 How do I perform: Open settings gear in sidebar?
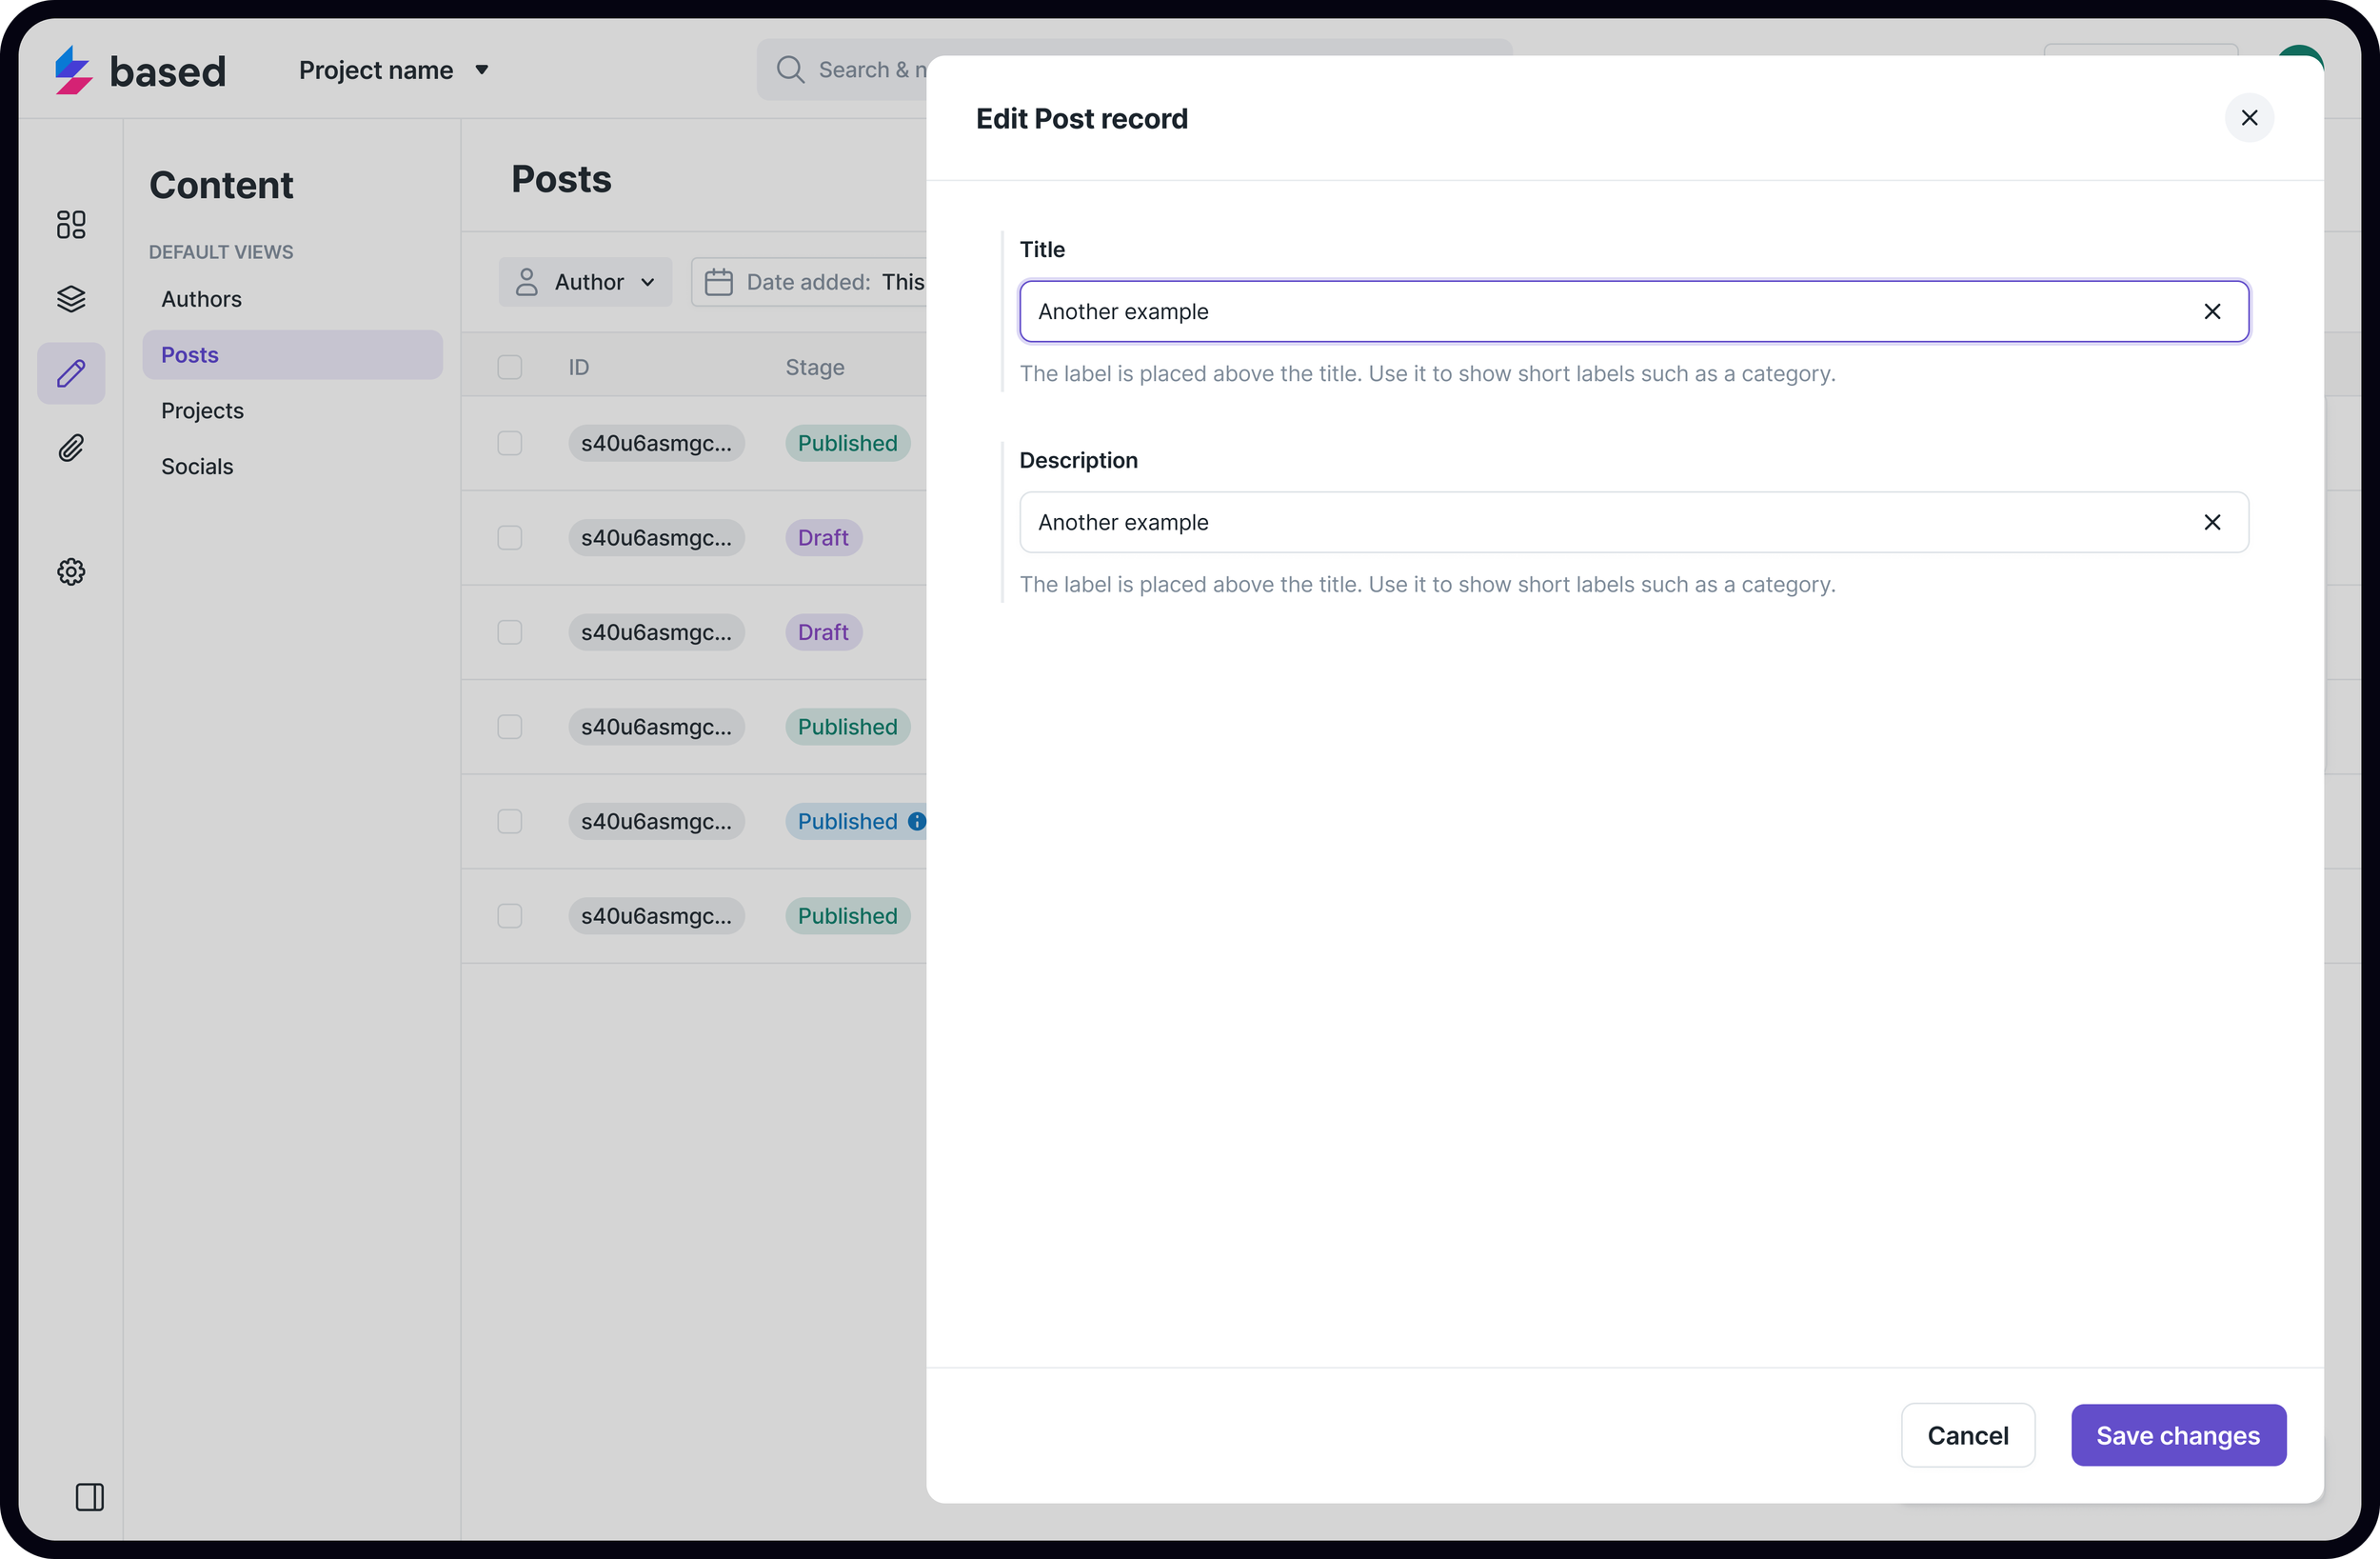click(x=71, y=571)
